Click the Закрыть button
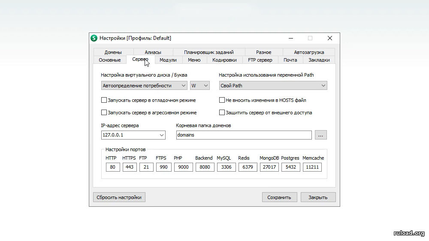429x241 pixels. tap(318, 197)
